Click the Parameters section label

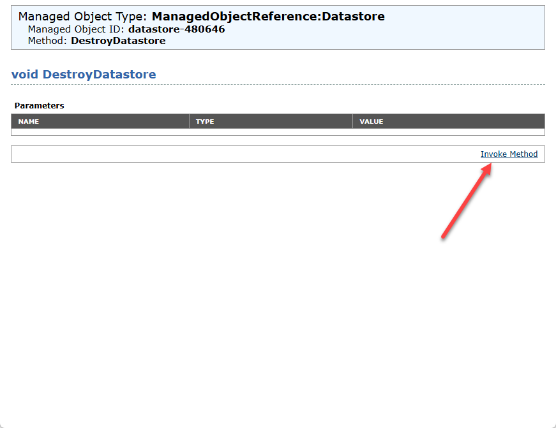click(40, 105)
